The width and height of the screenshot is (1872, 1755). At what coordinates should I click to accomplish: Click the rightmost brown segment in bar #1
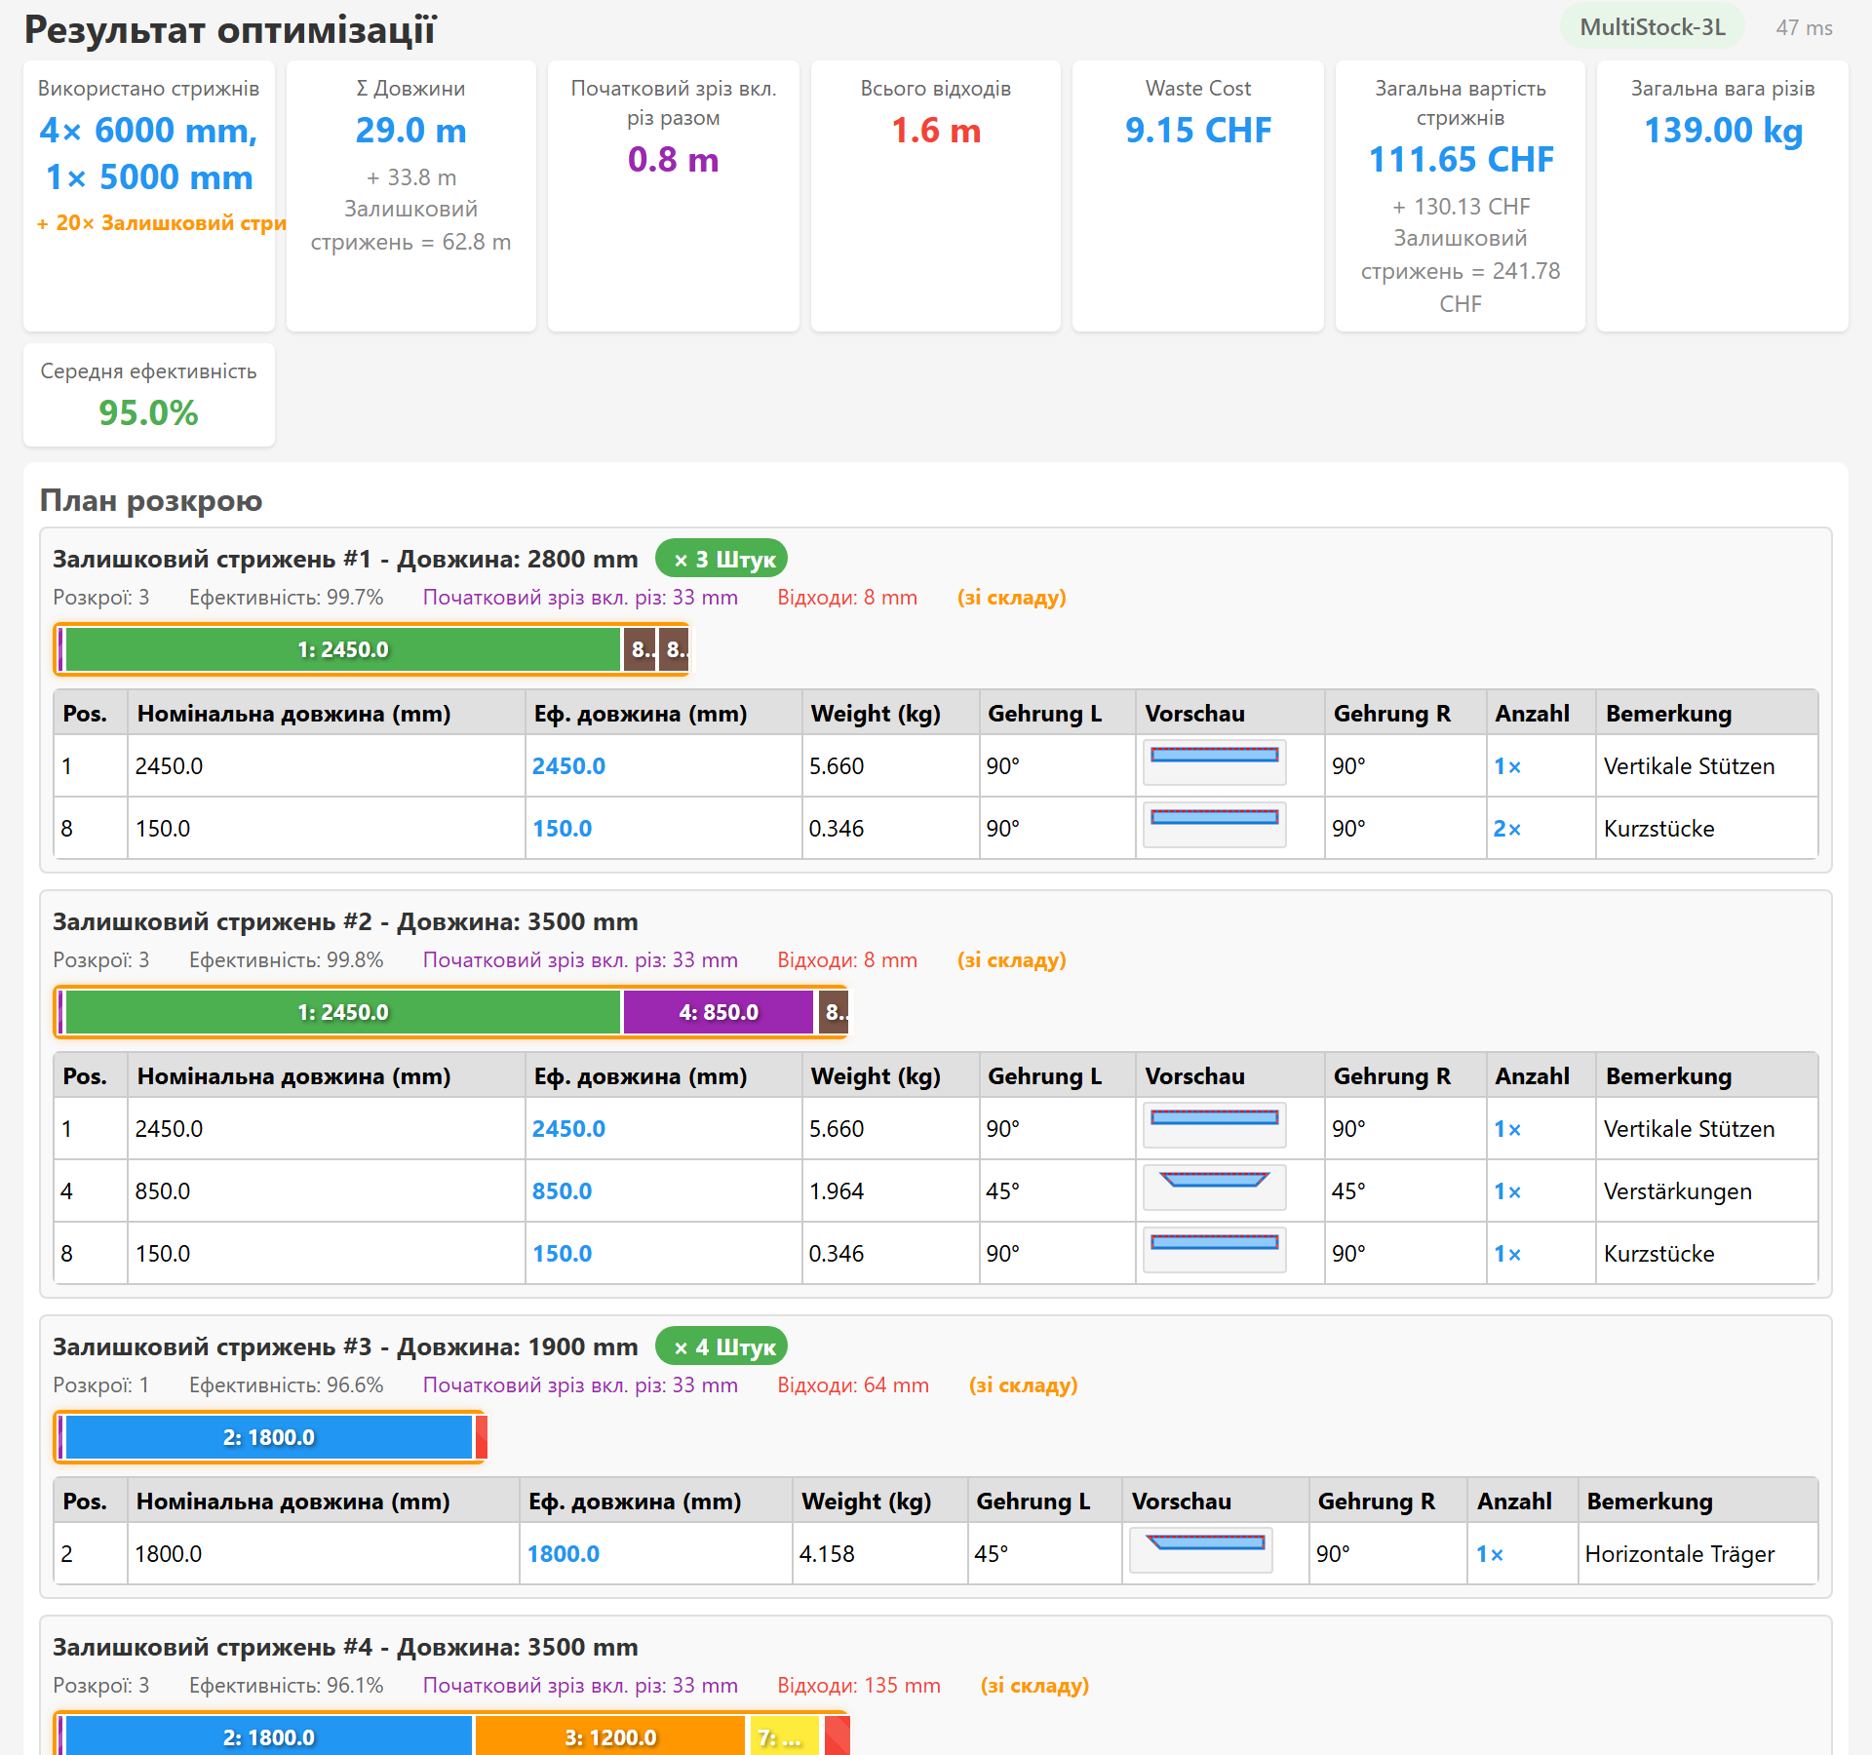tap(675, 649)
